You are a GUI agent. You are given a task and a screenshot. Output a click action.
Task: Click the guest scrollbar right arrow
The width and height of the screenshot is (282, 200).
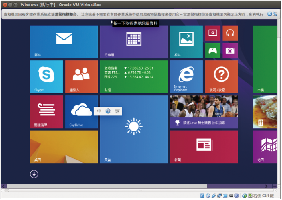pyautogui.click(x=266, y=186)
